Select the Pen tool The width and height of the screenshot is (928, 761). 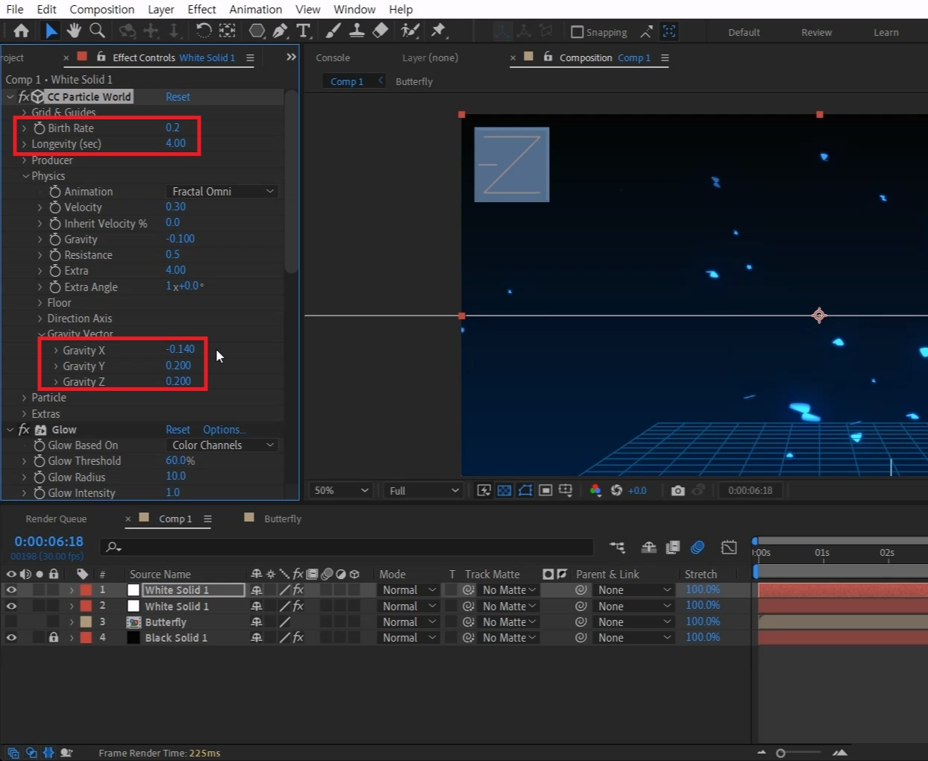[280, 31]
